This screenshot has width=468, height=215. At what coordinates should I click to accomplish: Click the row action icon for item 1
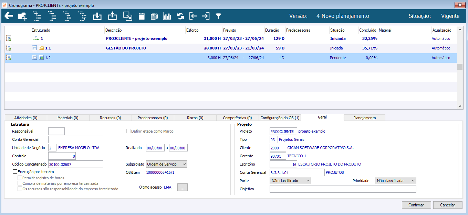pyautogui.click(x=9, y=38)
